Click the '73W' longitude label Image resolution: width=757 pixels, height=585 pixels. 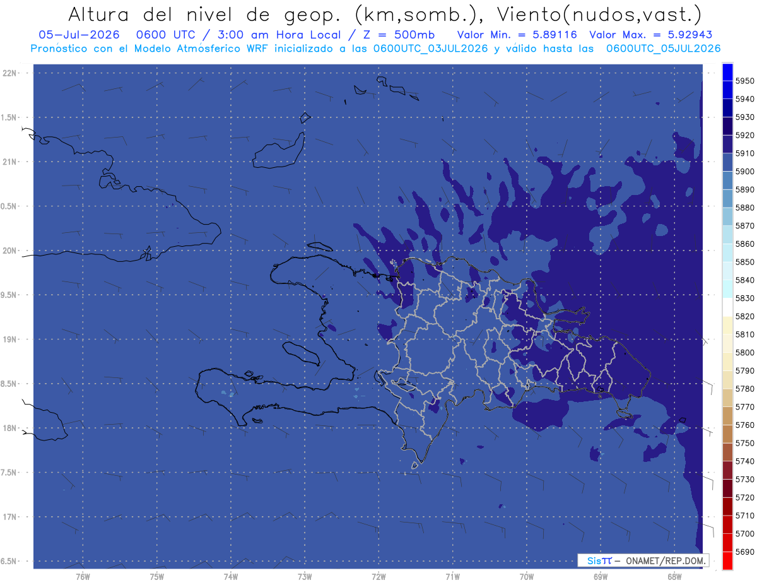point(305,576)
